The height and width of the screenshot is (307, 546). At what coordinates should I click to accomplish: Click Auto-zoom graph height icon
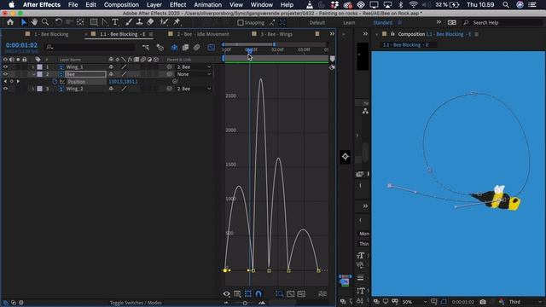pyautogui.click(x=279, y=293)
